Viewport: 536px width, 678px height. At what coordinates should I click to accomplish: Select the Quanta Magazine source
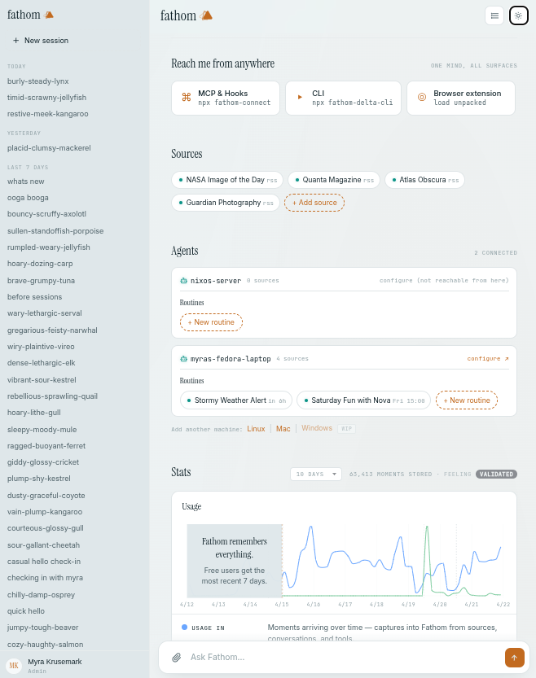pos(333,180)
